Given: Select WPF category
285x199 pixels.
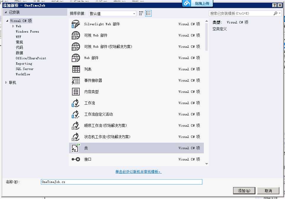Looking at the screenshot, I should coord(18,37).
